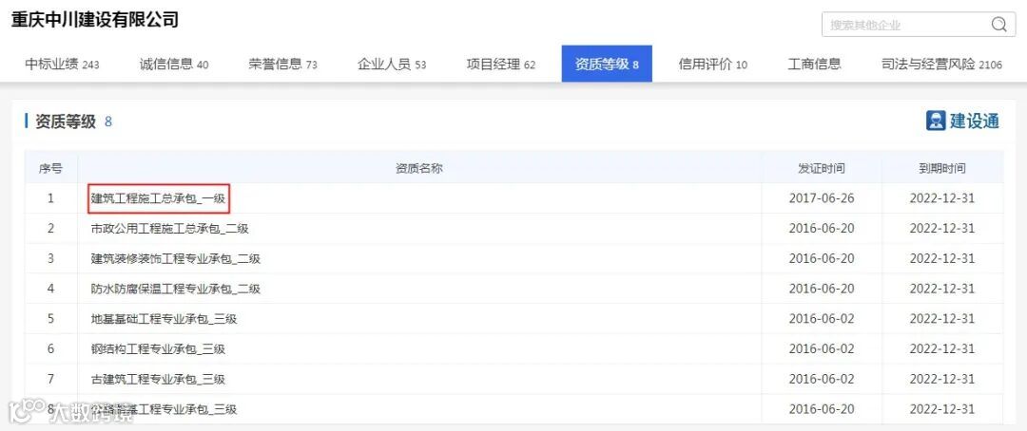Open the 荣誉信息 73 tab

coord(283,65)
